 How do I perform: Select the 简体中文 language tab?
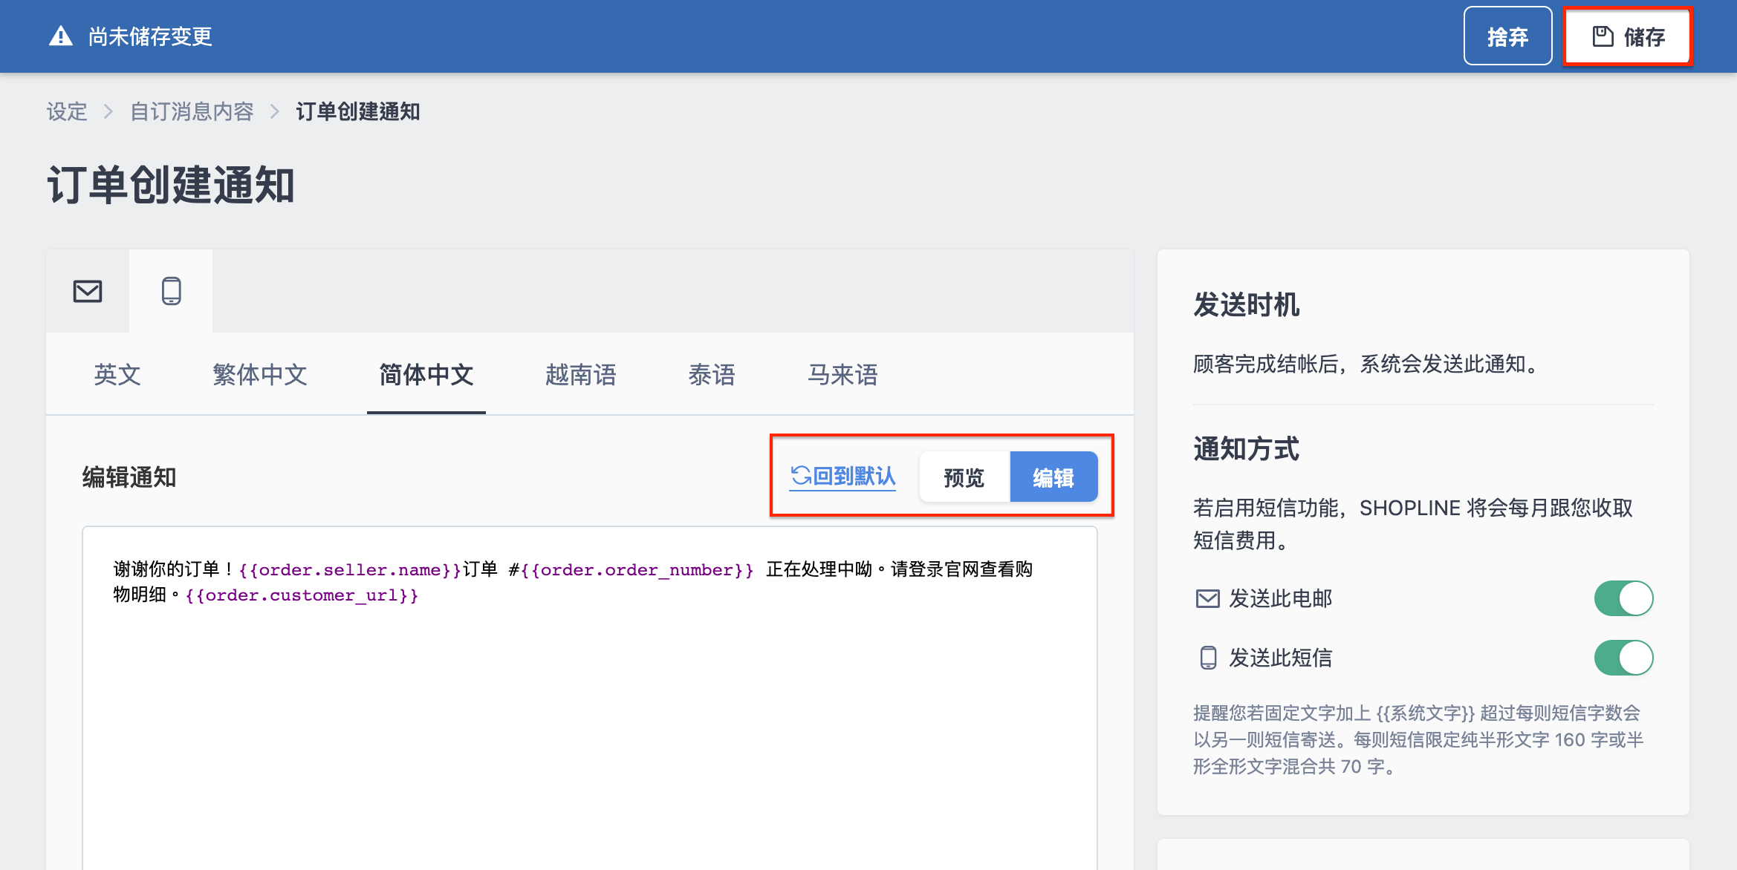pos(426,374)
